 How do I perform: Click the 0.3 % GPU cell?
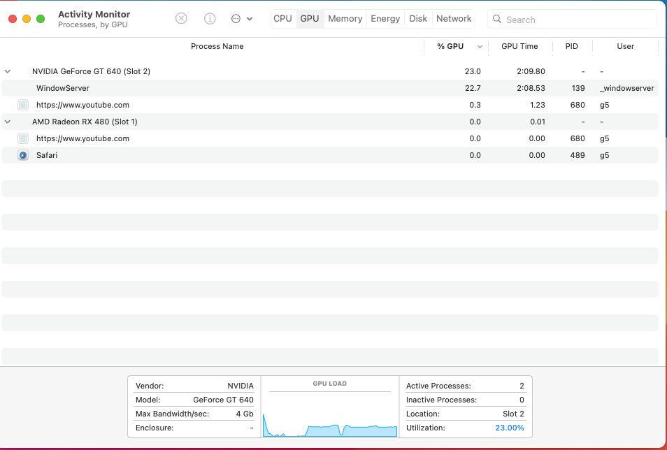point(475,105)
